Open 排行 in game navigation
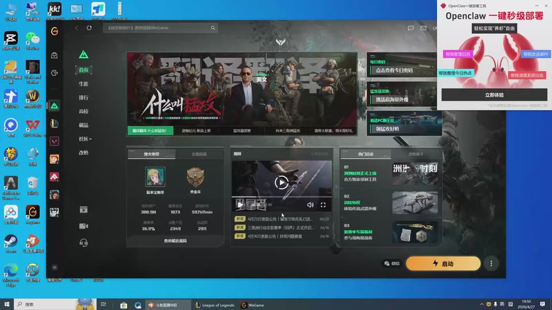The height and width of the screenshot is (310, 552). pyautogui.click(x=83, y=97)
